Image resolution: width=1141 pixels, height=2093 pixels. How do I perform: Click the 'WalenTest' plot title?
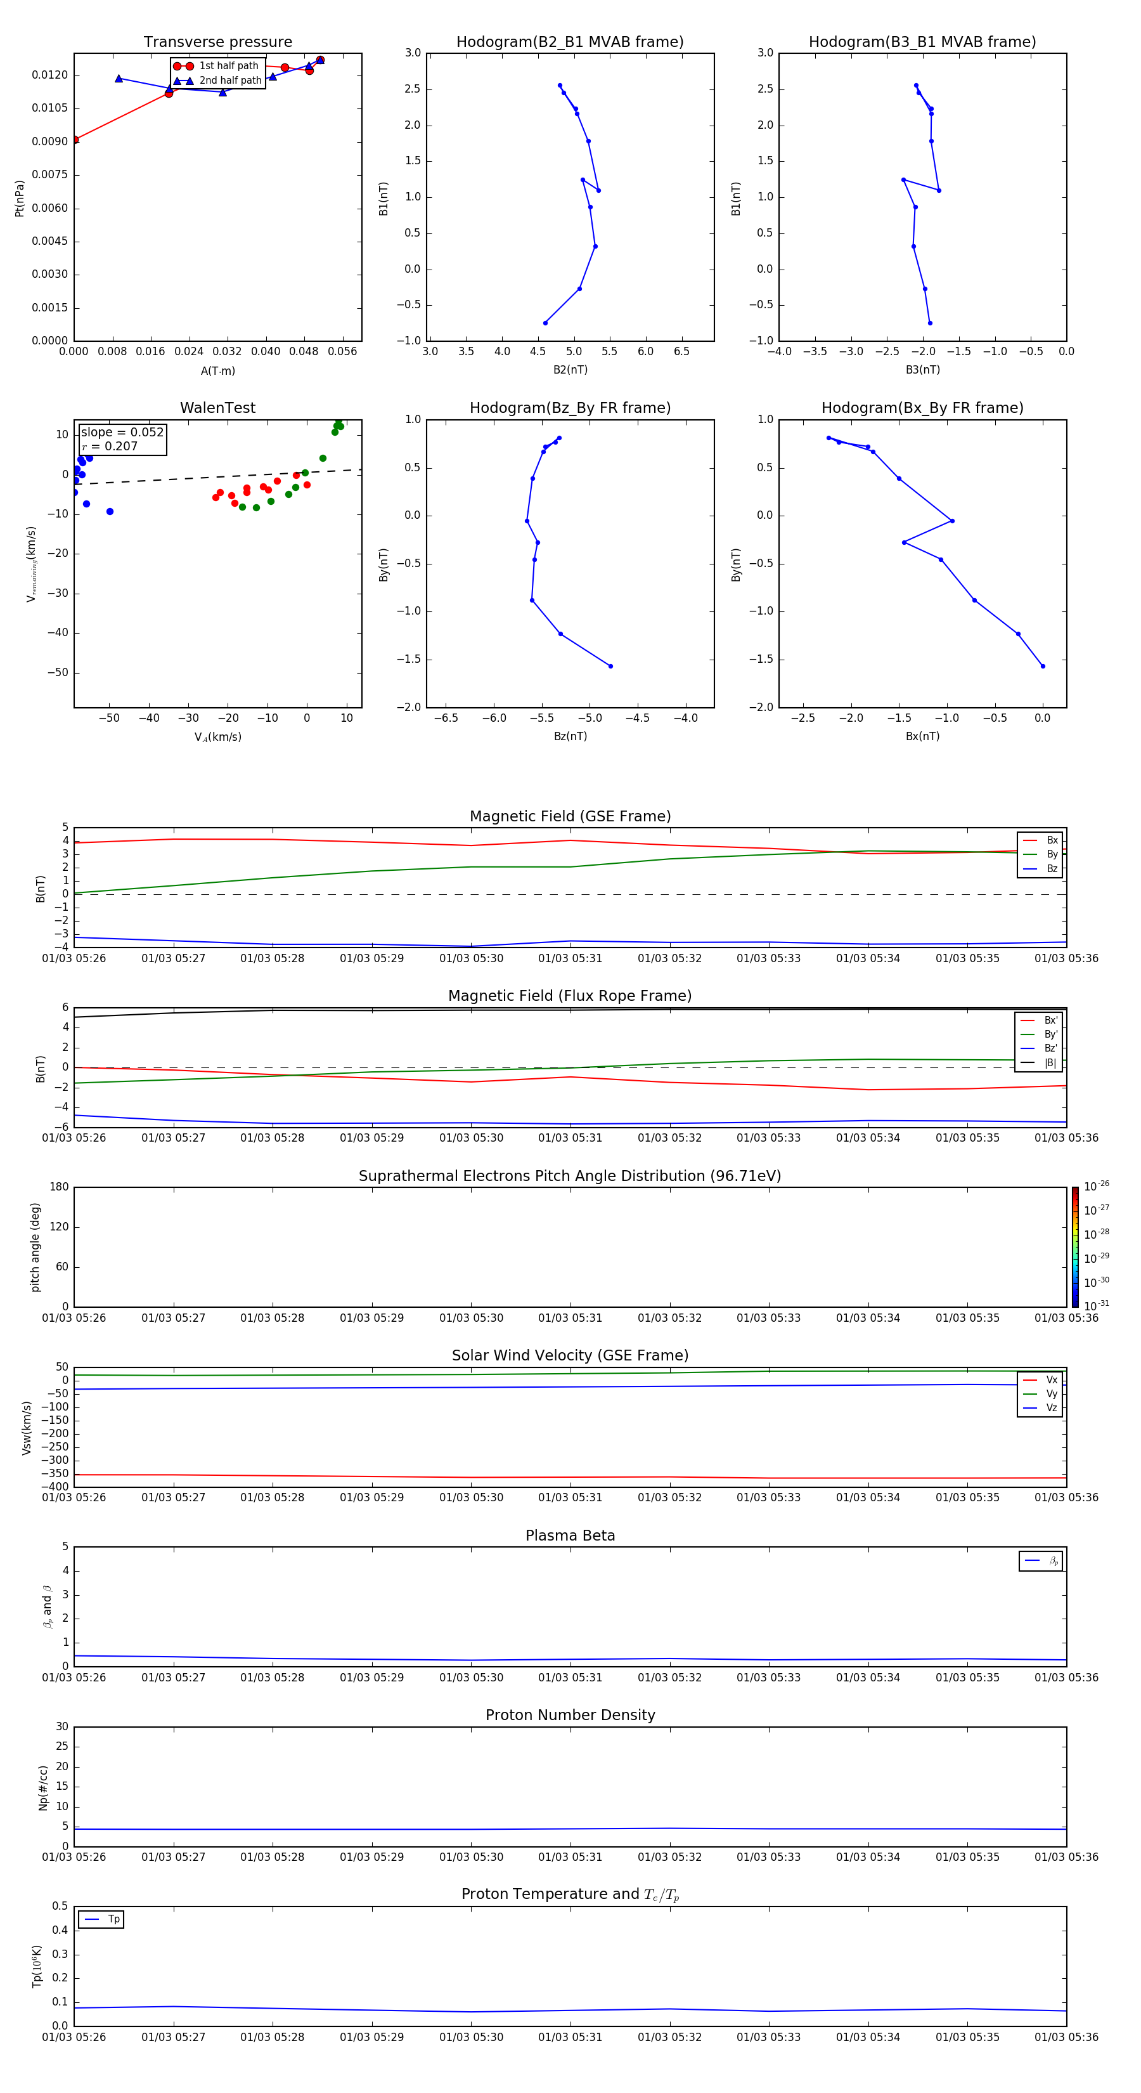217,408
